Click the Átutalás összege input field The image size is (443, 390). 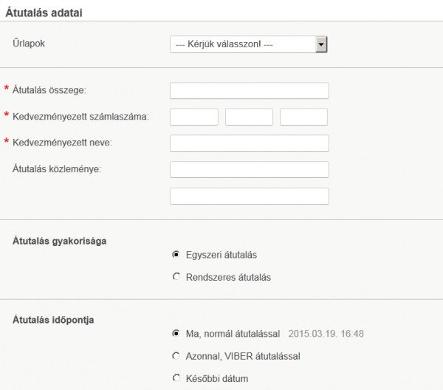click(x=249, y=90)
